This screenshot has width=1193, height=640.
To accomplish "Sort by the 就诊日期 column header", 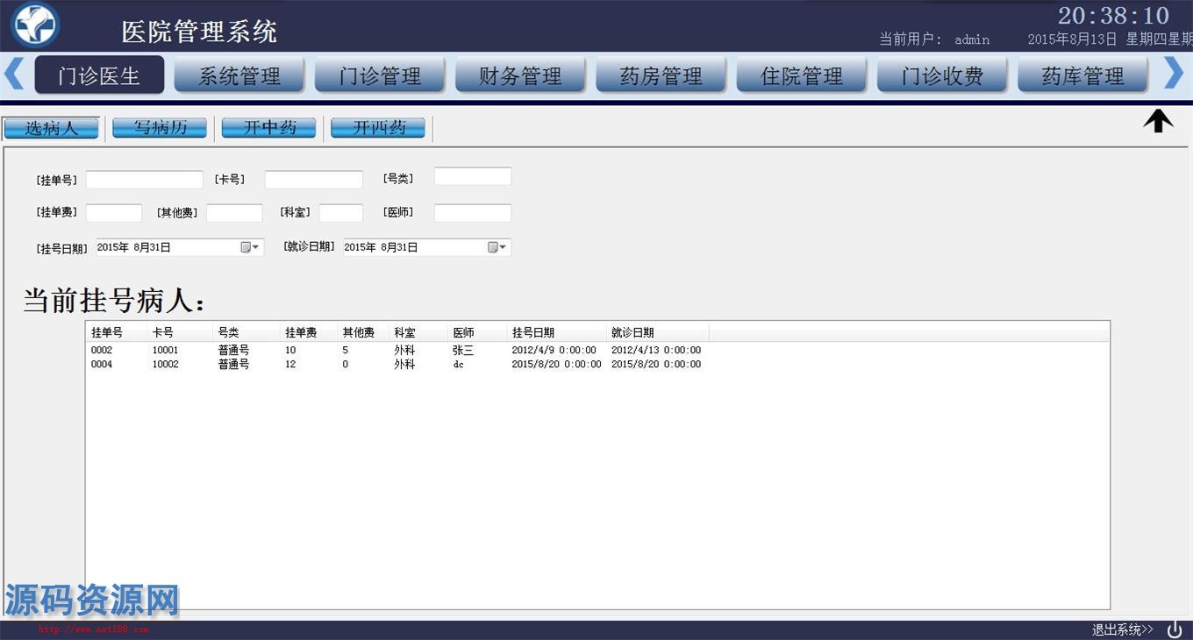I will point(632,332).
